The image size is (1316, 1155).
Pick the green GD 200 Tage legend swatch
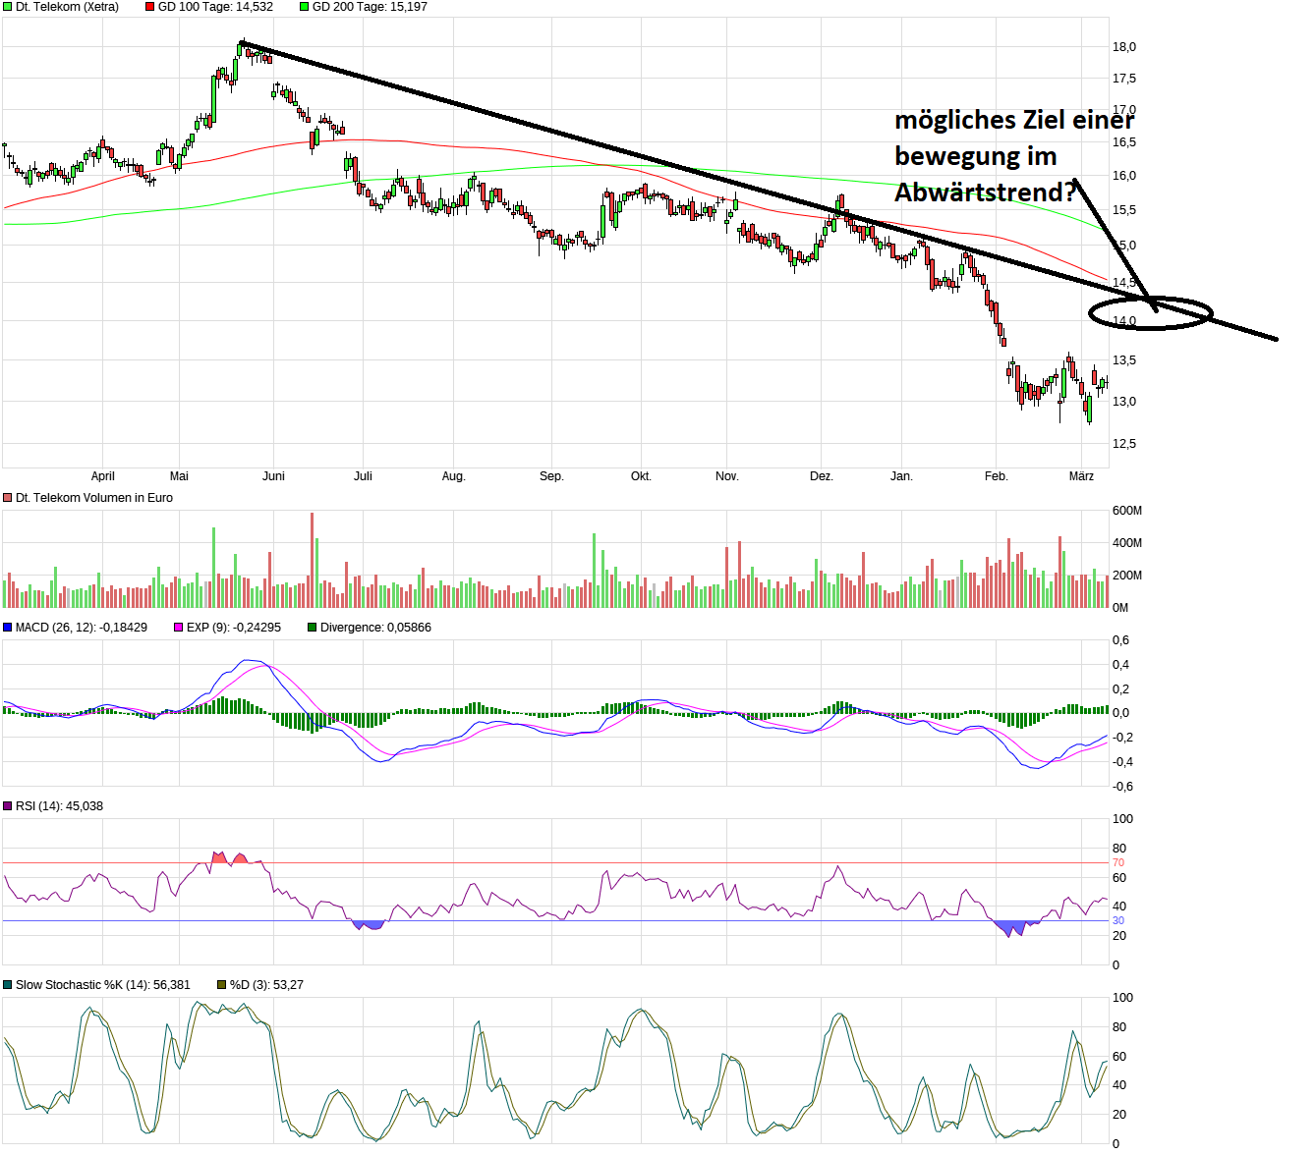click(x=305, y=7)
